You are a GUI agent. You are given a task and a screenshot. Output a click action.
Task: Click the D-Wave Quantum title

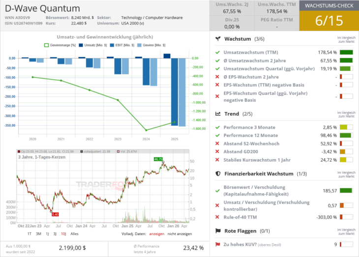click(x=43, y=8)
